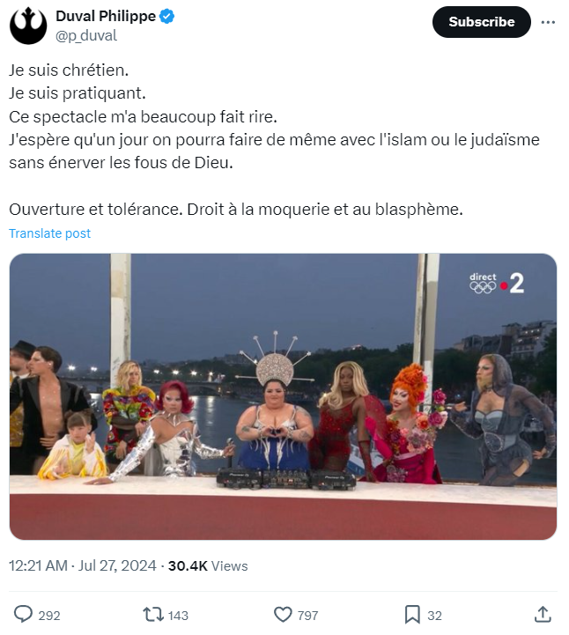Open the @p_duval handle link
Image resolution: width=569 pixels, height=635 pixels.
point(85,35)
